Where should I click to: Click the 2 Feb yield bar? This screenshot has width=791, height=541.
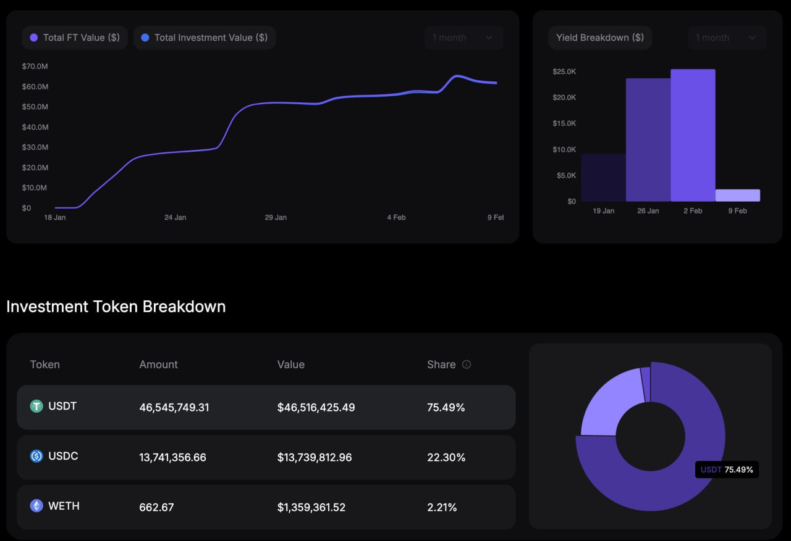(x=693, y=136)
